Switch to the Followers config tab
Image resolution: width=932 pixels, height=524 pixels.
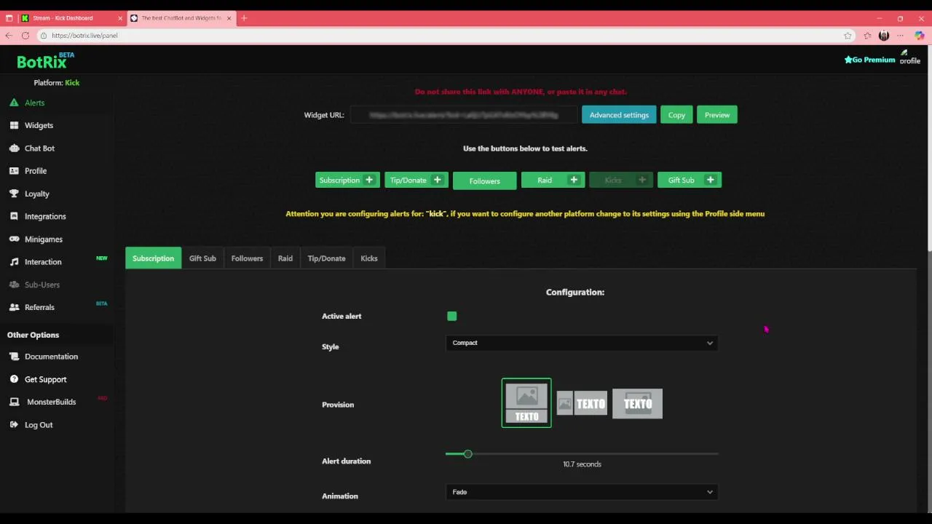point(247,258)
